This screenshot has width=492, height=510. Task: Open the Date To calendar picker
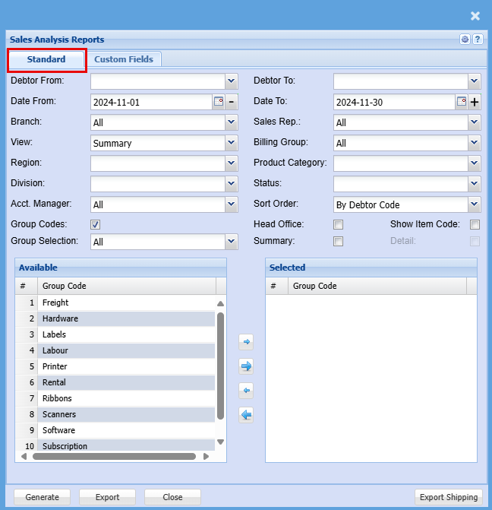tap(462, 102)
